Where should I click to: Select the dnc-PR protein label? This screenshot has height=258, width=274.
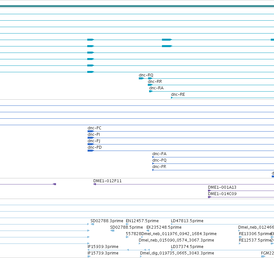[x=159, y=167]
